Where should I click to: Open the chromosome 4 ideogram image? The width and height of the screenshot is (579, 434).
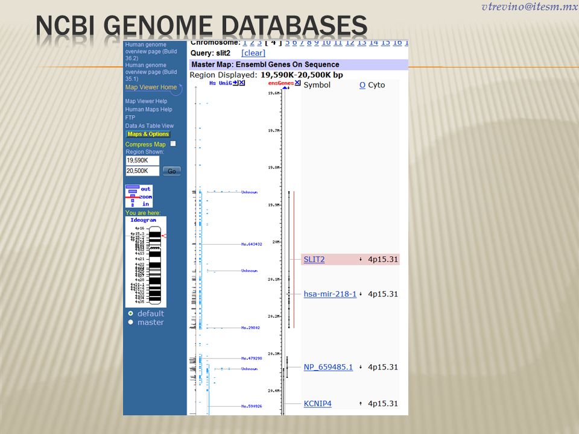click(146, 262)
